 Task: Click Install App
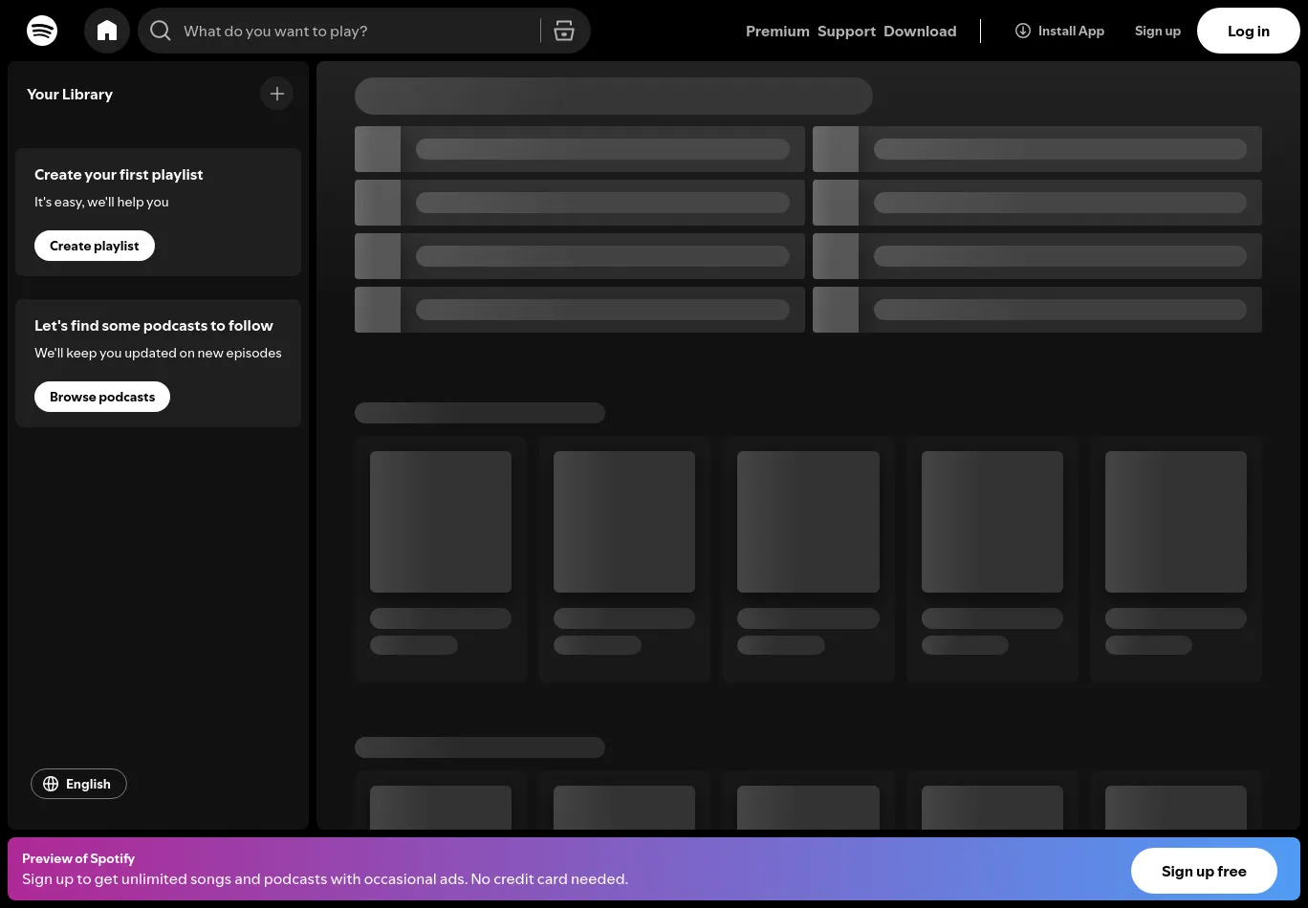click(1059, 31)
